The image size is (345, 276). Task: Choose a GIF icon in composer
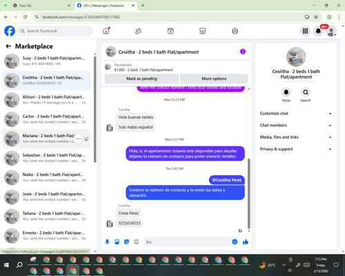point(137,241)
